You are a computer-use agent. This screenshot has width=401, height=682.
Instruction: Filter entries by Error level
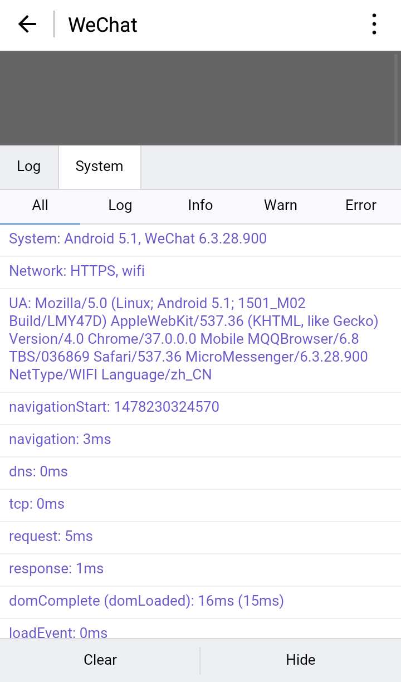click(x=361, y=206)
